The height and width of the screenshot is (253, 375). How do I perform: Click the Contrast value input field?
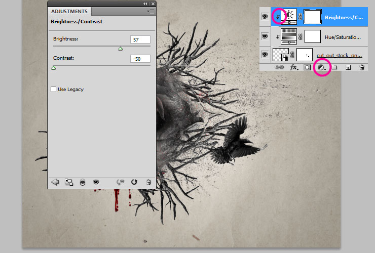(140, 59)
